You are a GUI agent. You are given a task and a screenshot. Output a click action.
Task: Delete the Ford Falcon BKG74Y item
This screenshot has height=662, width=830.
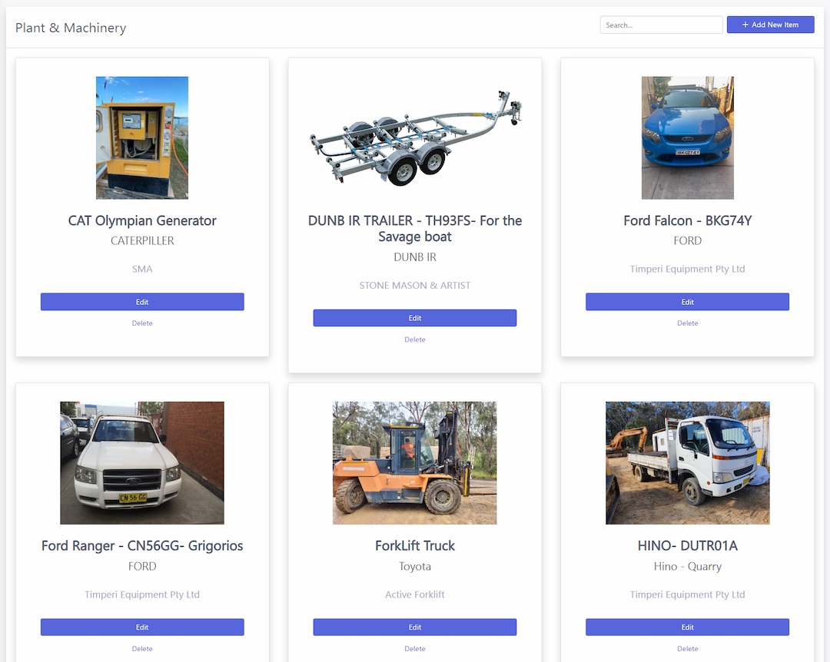tap(688, 323)
